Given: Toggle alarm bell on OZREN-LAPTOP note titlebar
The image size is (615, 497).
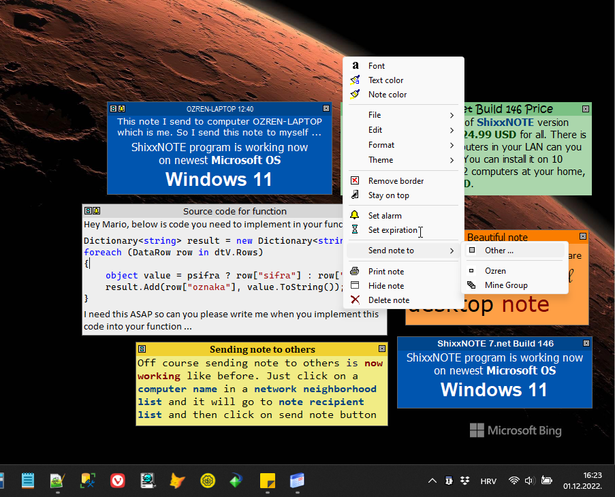Looking at the screenshot, I should pyautogui.click(x=121, y=108).
